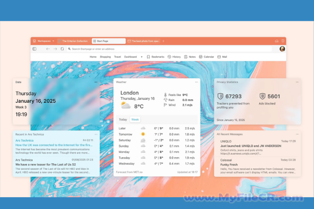Switch weather forecast to Today
This screenshot has height=209, width=314.
click(x=123, y=119)
